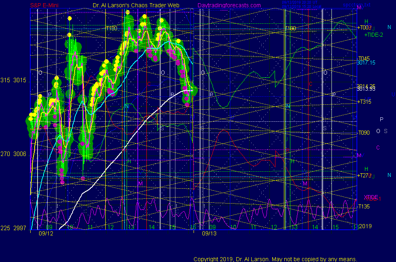Click the "2019" year label
396x262 pixels.
[365, 226]
